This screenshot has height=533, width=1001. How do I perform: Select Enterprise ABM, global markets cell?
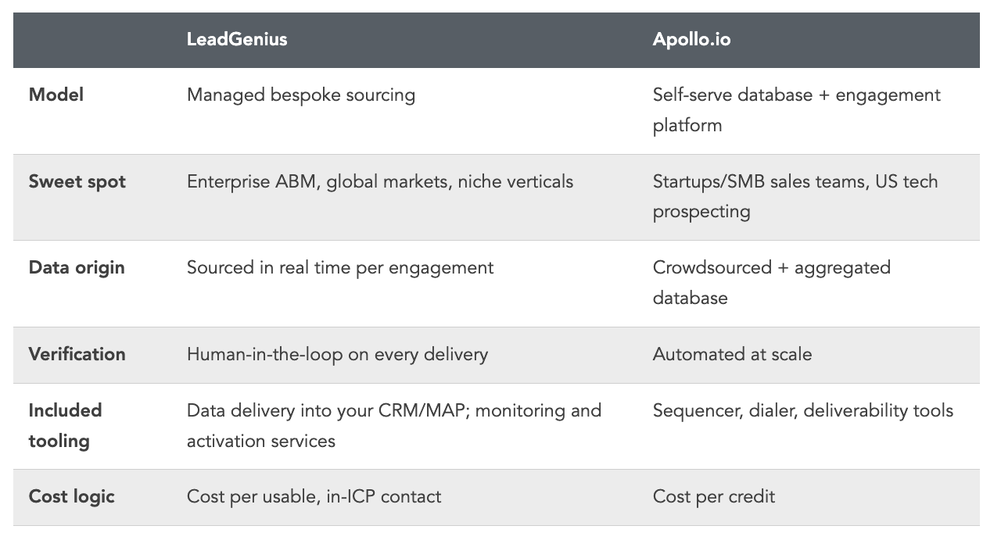(380, 181)
